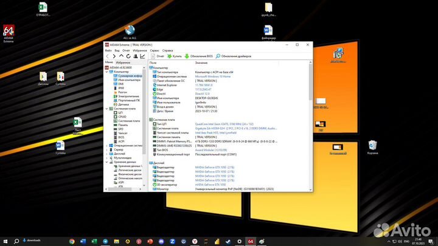Open the Справка menu
The image size is (438, 246).
[168, 50]
